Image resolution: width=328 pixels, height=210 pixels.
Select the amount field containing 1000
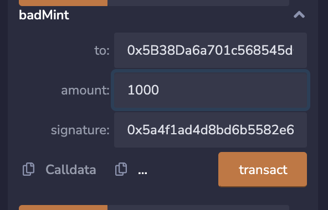point(211,90)
